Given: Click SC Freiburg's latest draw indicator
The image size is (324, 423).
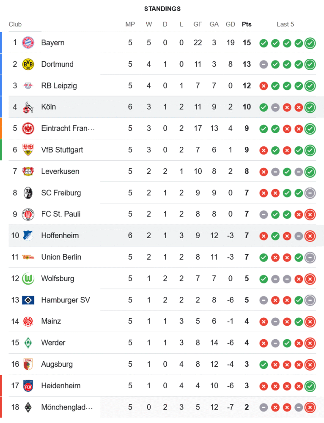Looking at the screenshot, I should (310, 193).
